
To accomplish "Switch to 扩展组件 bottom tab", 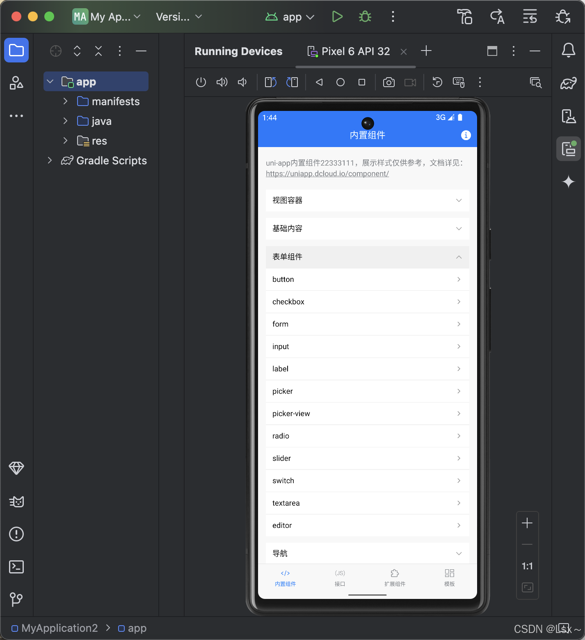I will click(x=395, y=578).
